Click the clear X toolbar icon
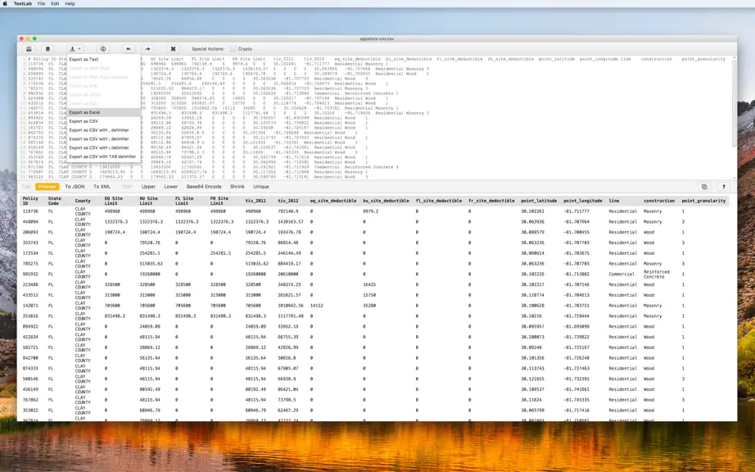Viewport: 755px width, 472px height. tap(174, 48)
